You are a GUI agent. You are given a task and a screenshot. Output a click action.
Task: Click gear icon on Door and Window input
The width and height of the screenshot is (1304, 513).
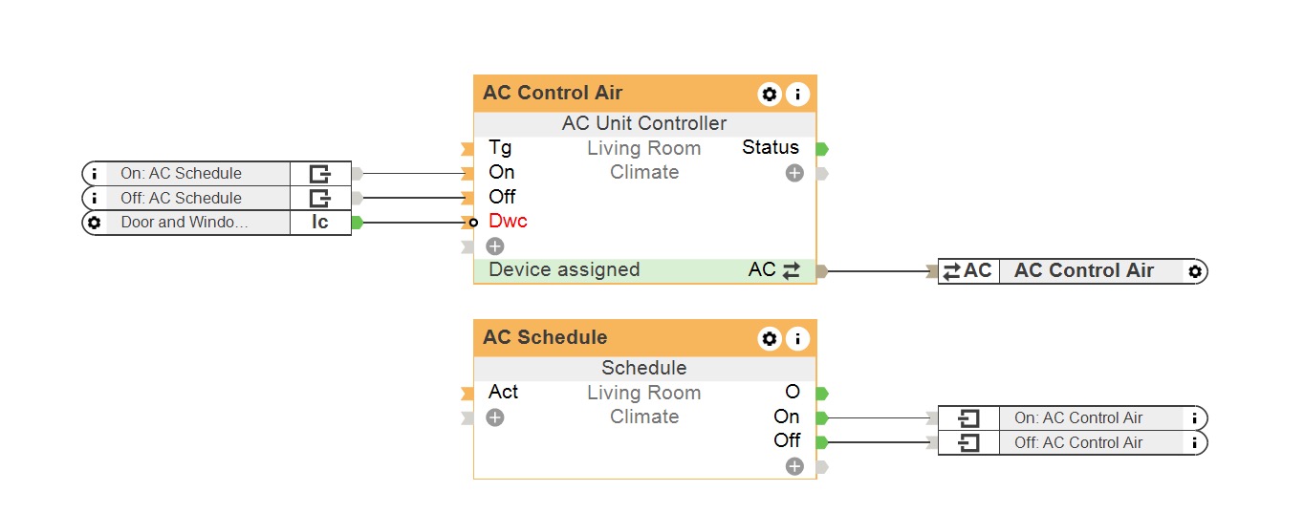click(x=94, y=223)
